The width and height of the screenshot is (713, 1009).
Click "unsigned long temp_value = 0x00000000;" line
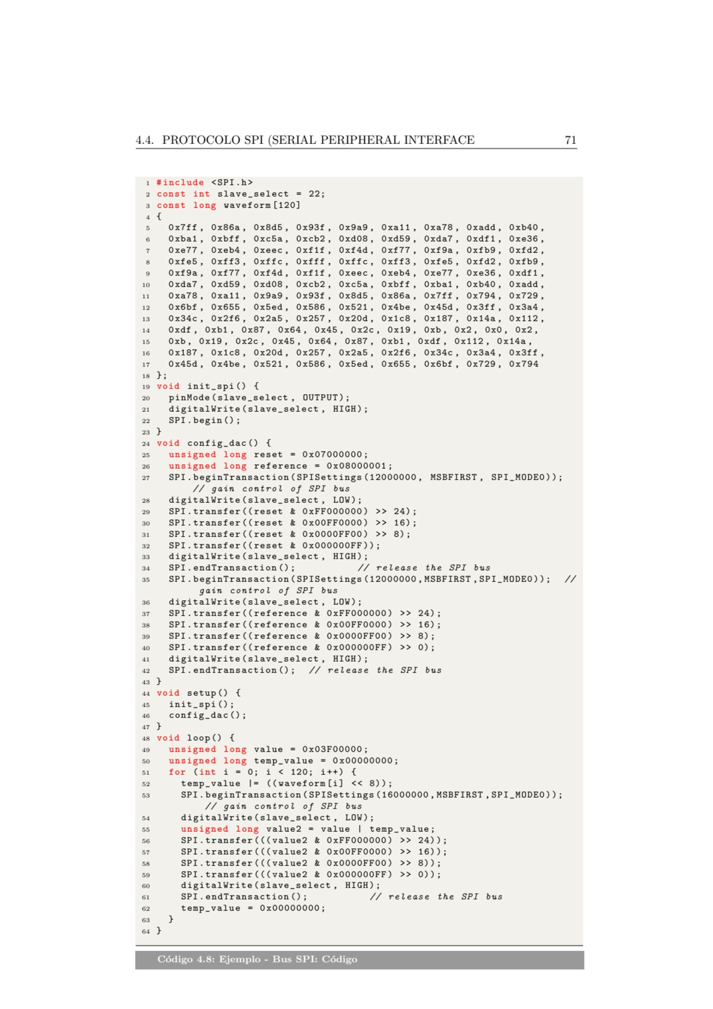tap(284, 761)
